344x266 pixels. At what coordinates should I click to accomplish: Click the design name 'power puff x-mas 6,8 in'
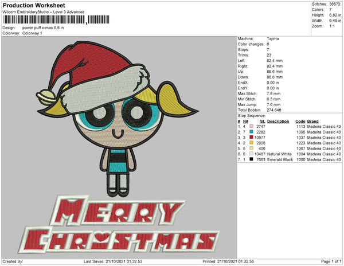pyautogui.click(x=43, y=28)
